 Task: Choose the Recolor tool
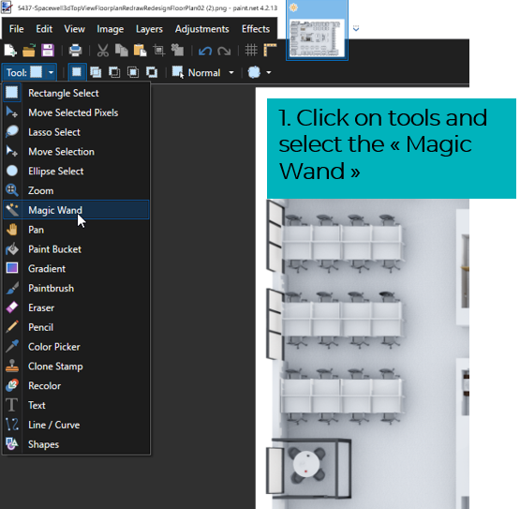(x=76, y=386)
